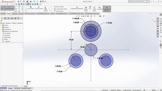Viewport: 162px width, 91px height.
Task: Open the SOLIDWORKS CAM tab
Action: [x=61, y=14]
